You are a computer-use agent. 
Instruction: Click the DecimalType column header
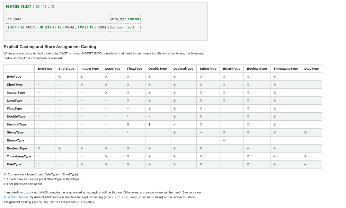click(x=183, y=69)
